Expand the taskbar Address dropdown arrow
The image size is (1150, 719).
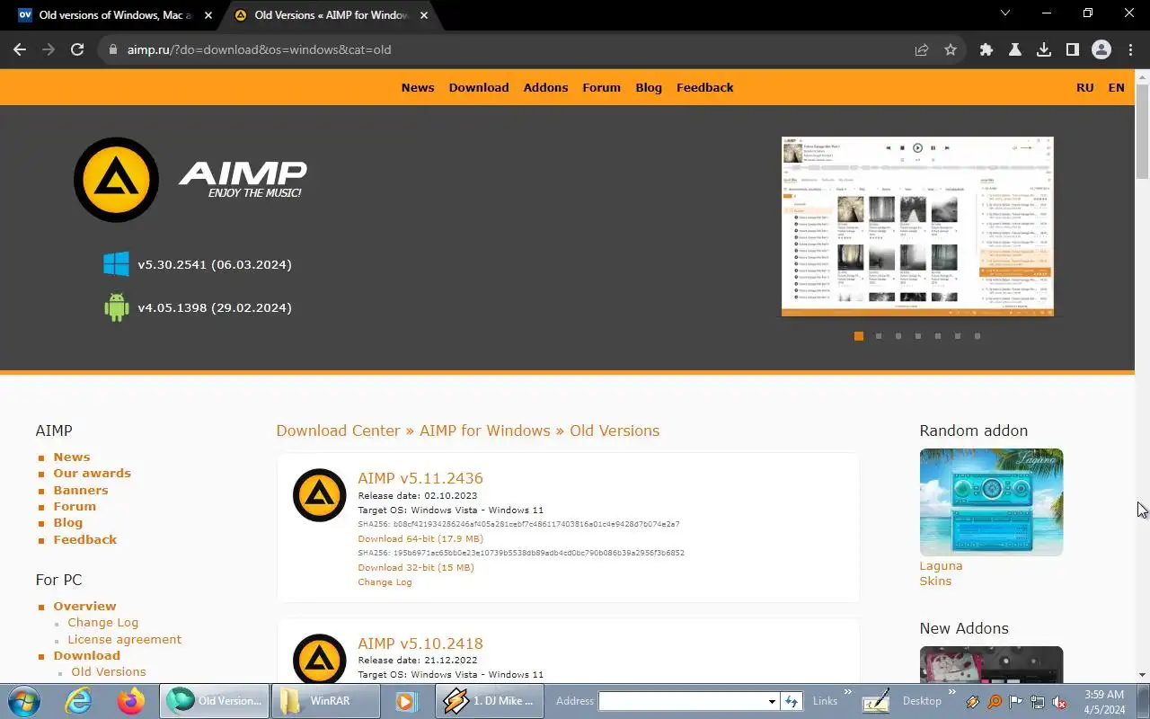click(772, 701)
